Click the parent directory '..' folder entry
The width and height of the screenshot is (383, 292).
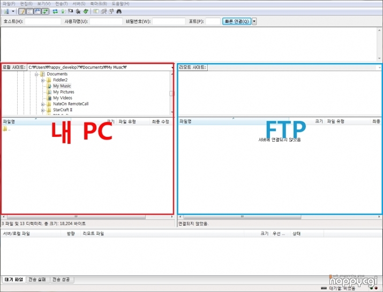click(x=6, y=129)
